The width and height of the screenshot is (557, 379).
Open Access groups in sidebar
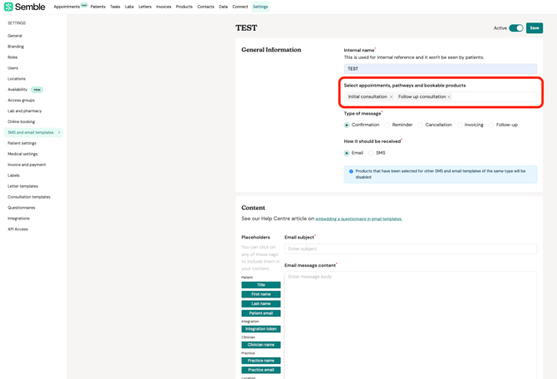[x=22, y=101]
